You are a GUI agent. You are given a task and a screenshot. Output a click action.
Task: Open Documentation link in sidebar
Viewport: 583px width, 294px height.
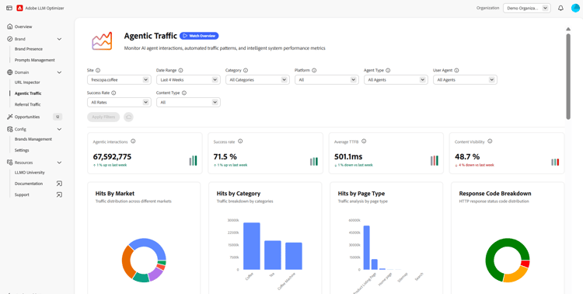[29, 184]
